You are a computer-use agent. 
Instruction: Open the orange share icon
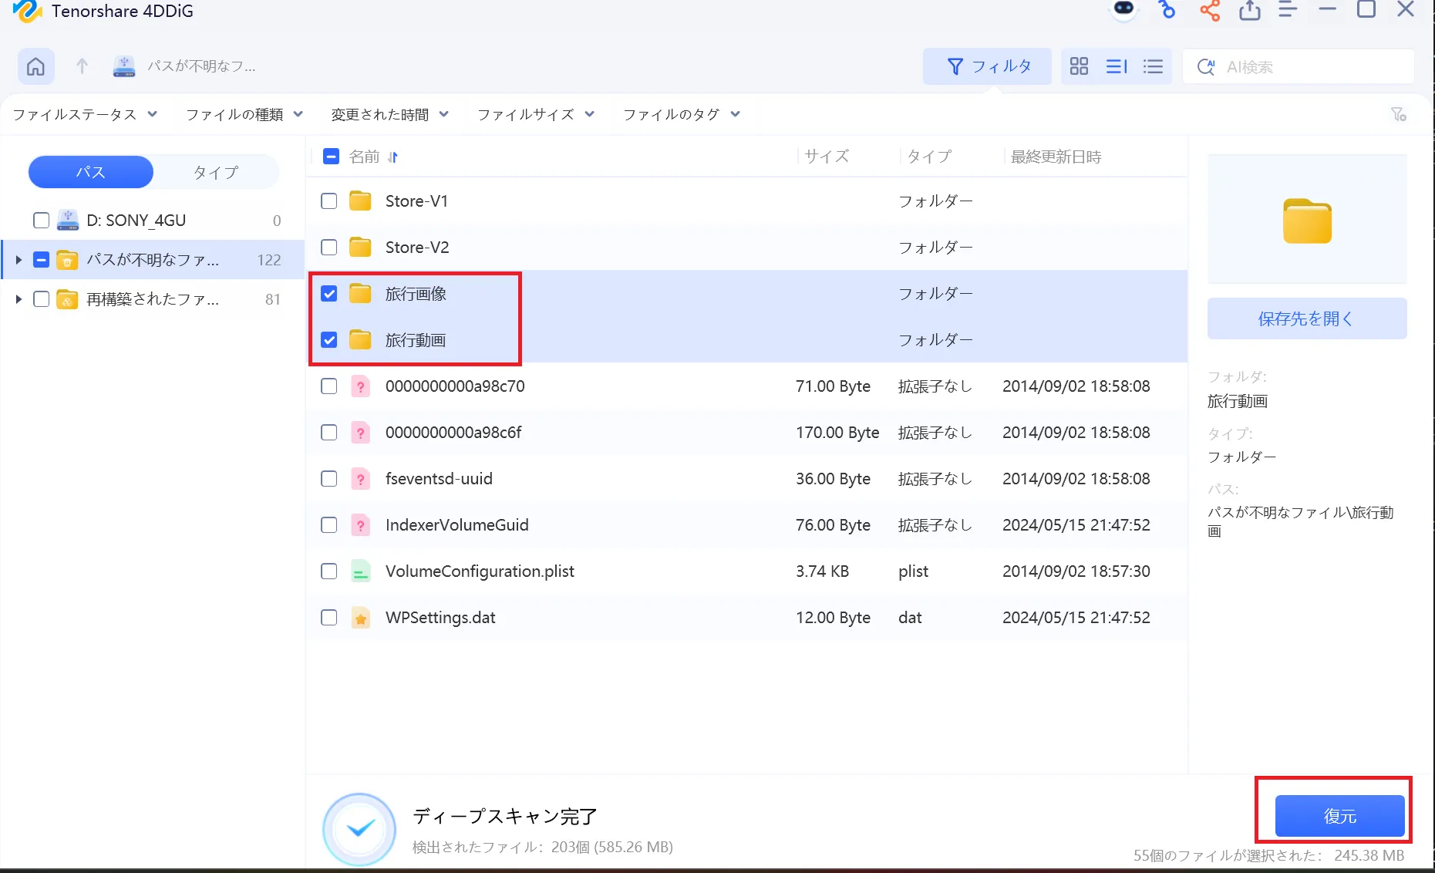pyautogui.click(x=1209, y=11)
